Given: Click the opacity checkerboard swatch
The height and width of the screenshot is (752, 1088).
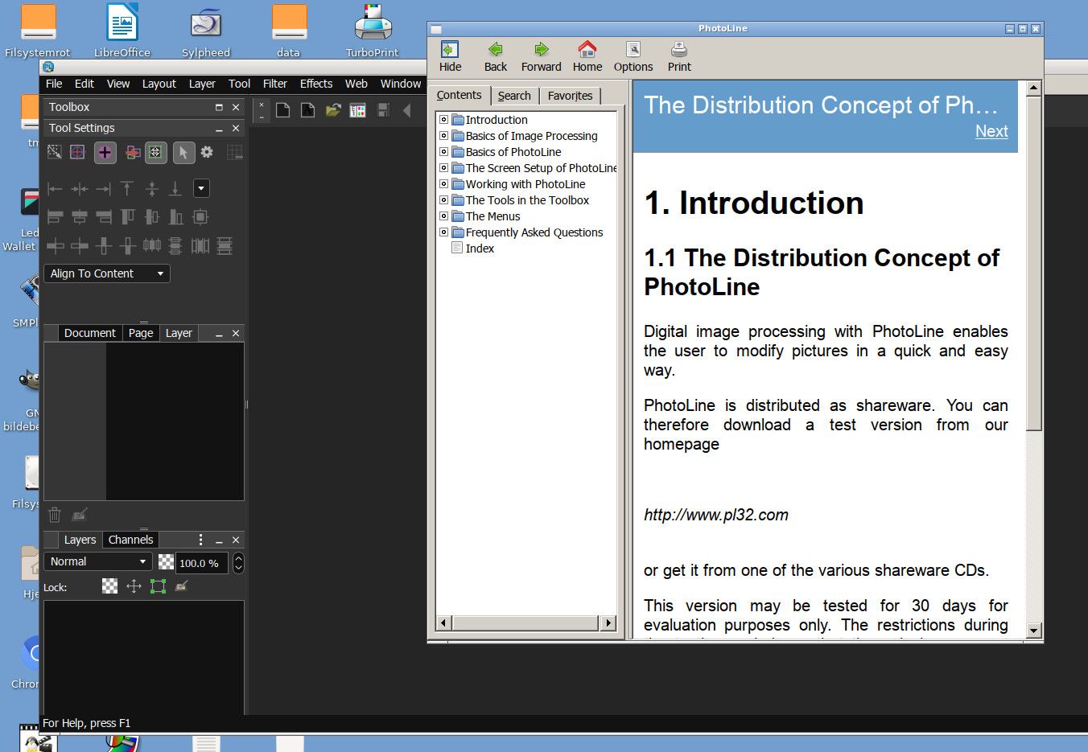Looking at the screenshot, I should tap(166, 562).
